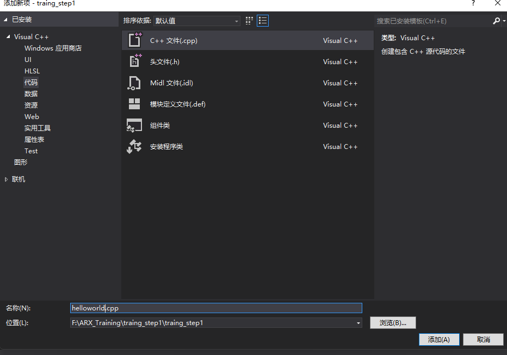Click the 添加(A) button
This screenshot has height=355, width=507.
pyautogui.click(x=439, y=339)
